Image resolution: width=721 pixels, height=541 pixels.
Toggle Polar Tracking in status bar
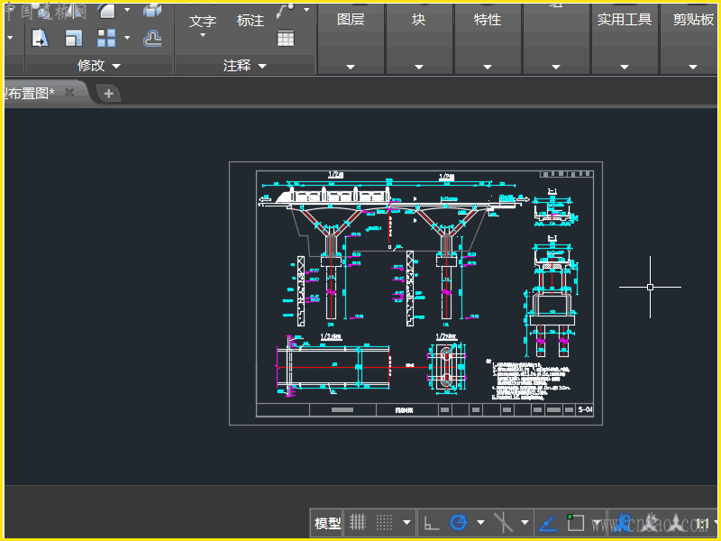[459, 522]
